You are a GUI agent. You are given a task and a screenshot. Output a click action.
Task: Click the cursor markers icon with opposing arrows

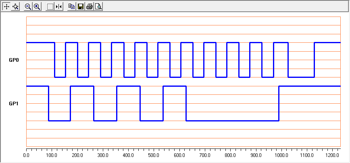(x=59, y=6)
